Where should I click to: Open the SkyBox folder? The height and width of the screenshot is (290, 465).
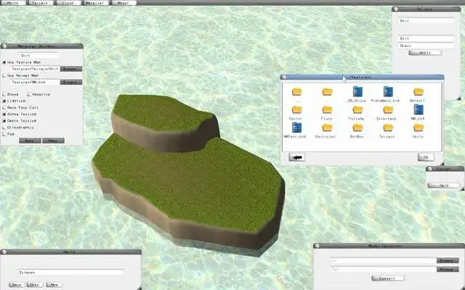[357, 128]
